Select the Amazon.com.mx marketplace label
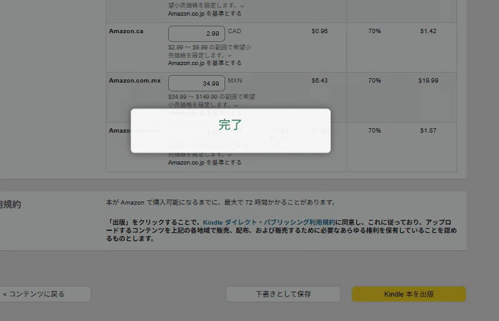The width and height of the screenshot is (499, 321). tap(134, 81)
